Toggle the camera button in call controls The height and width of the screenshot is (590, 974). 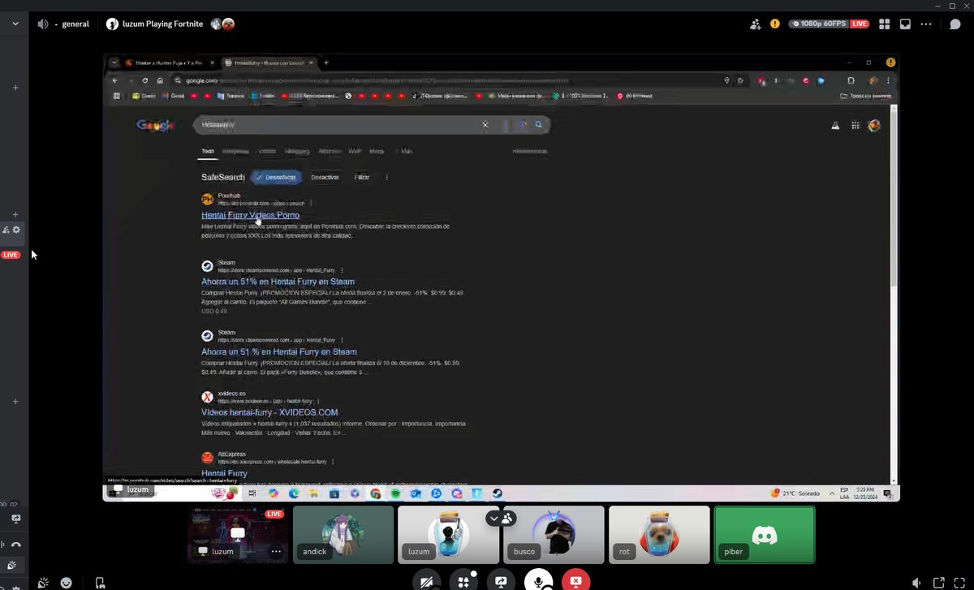coord(426,581)
